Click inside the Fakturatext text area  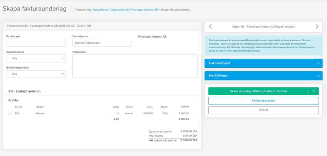[x=135, y=66]
